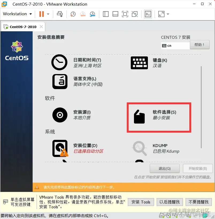Revert to the previous snapshot
The image size is (215, 219).
click(x=83, y=14)
